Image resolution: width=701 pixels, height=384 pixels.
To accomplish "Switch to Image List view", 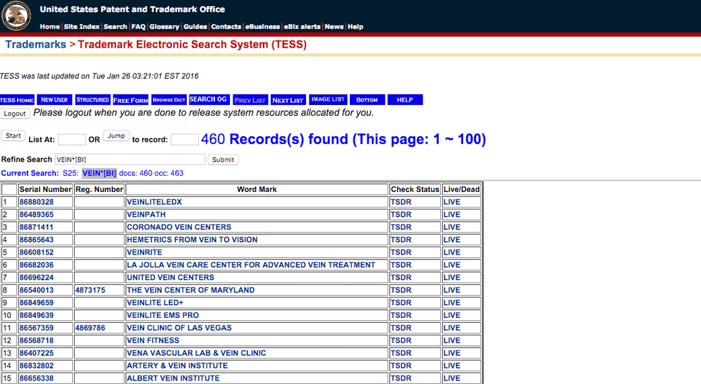I will tap(328, 99).
